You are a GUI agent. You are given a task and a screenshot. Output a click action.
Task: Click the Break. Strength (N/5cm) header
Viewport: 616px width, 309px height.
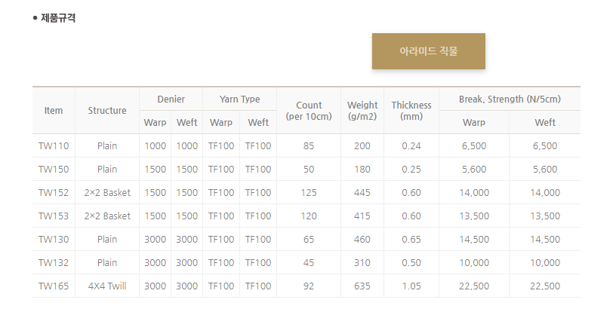(510, 99)
